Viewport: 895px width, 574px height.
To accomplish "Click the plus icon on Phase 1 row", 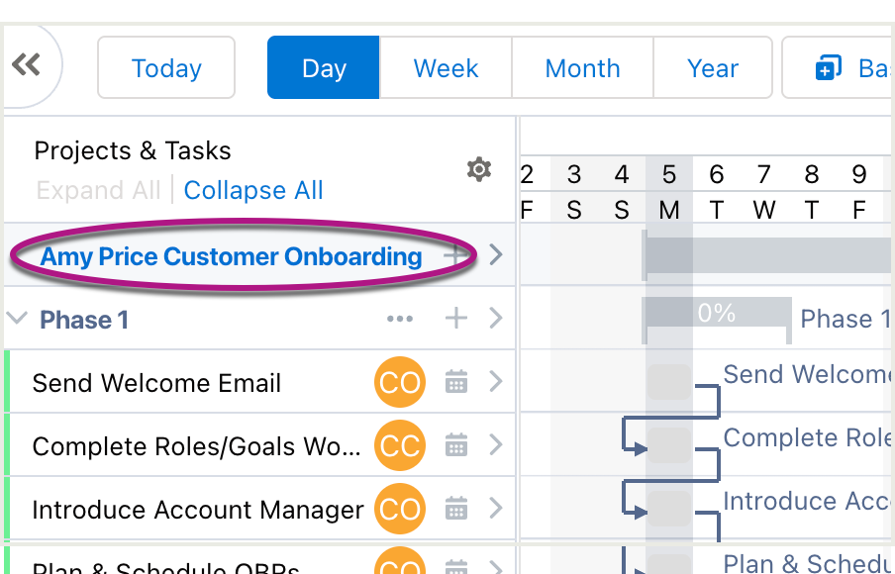I will [456, 318].
